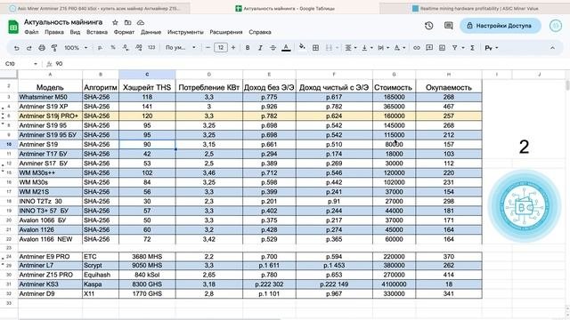Screen dimensions: 570x320
Task: Open text color picker
Action: coord(286,47)
